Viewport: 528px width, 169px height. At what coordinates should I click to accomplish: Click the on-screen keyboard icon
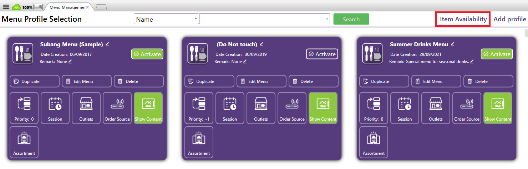(x=38, y=7)
